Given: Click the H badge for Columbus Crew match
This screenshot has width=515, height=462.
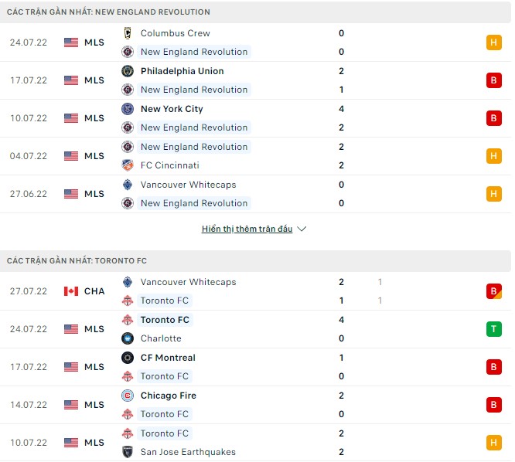Looking at the screenshot, I should (x=493, y=42).
